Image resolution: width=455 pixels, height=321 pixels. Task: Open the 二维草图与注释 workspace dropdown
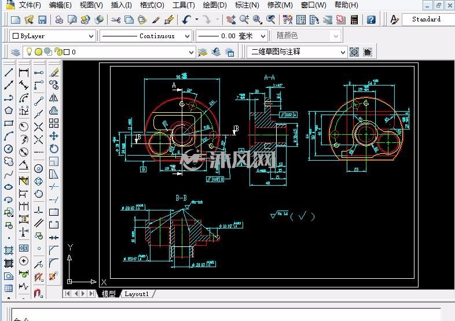[297, 52]
